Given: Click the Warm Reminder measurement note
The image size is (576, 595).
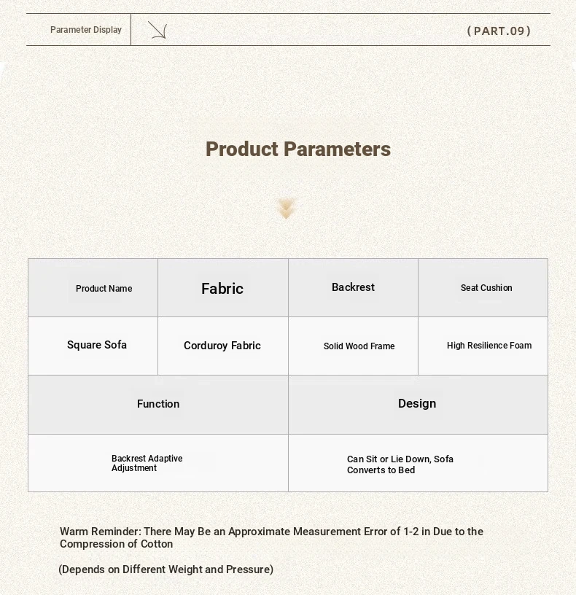Looking at the screenshot, I should coord(271,532).
